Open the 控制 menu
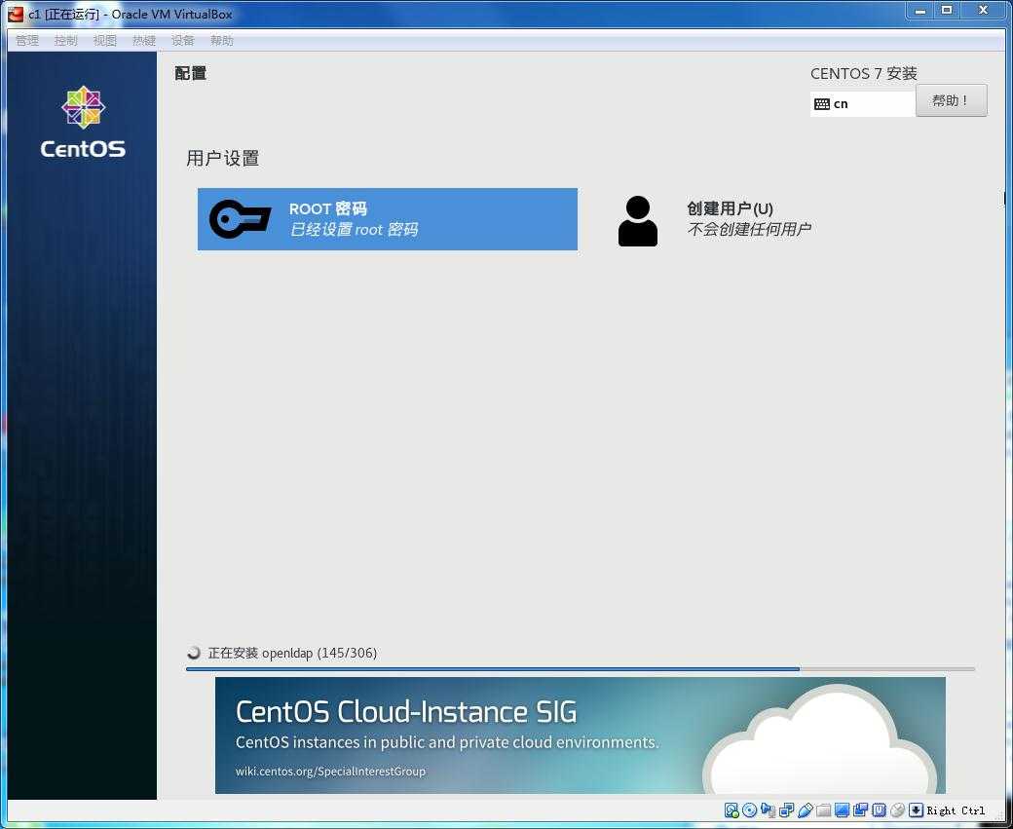Viewport: 1013px width, 829px height. point(66,40)
